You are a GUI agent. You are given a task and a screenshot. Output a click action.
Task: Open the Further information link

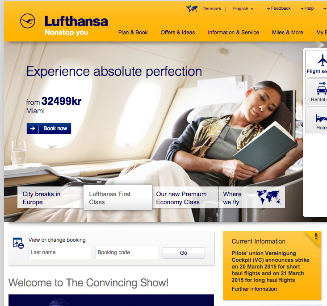click(254, 289)
